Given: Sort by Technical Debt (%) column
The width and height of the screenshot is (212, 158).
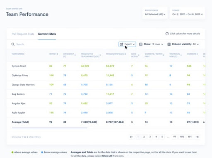Looking at the screenshot, I should (176, 55).
